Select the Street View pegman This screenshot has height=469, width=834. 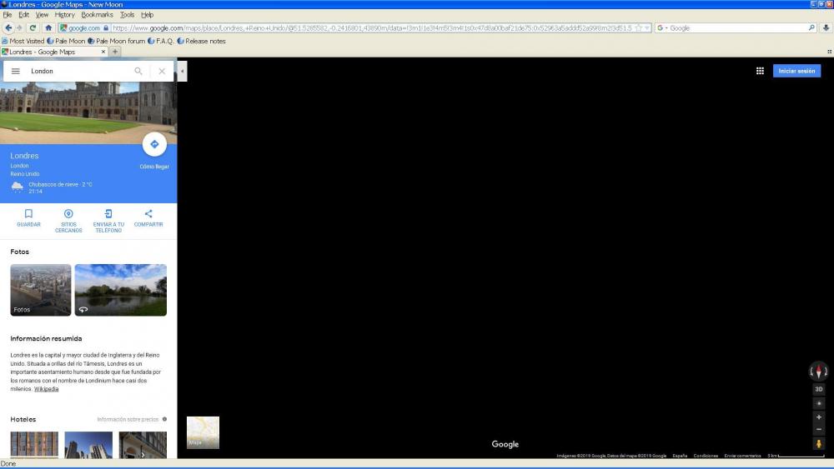[x=819, y=443]
